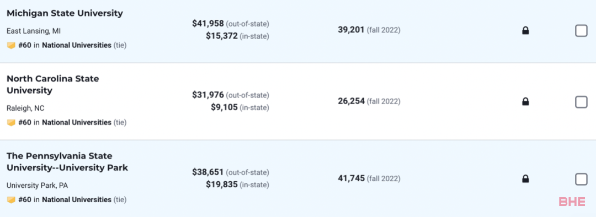Click the lock icon for Penn State row
Viewport: 596px width, 217px height.
pos(525,178)
